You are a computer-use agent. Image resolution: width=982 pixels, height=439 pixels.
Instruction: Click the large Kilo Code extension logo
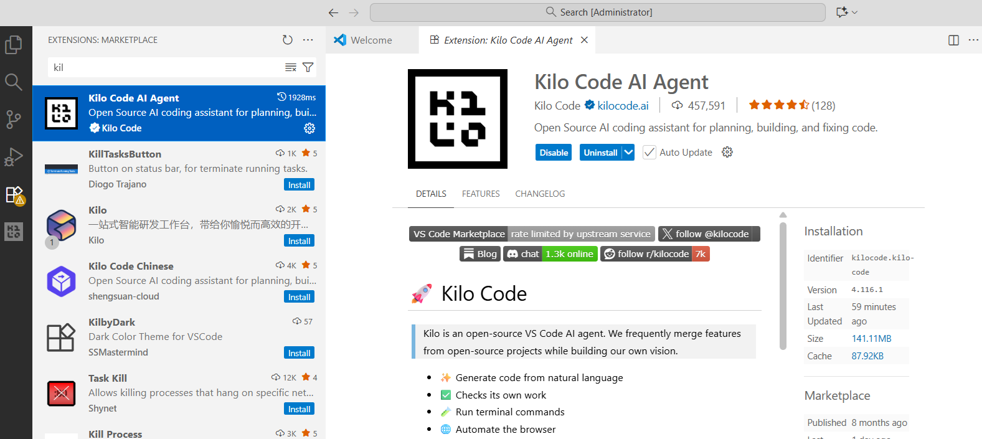click(x=458, y=119)
